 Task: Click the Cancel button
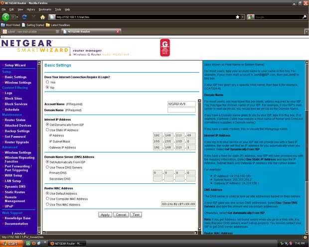(x=121, y=215)
